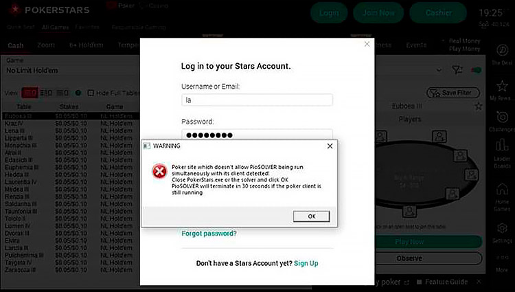The width and height of the screenshot is (515, 292).
Task: Click the Forgot password link
Action: [x=209, y=234]
